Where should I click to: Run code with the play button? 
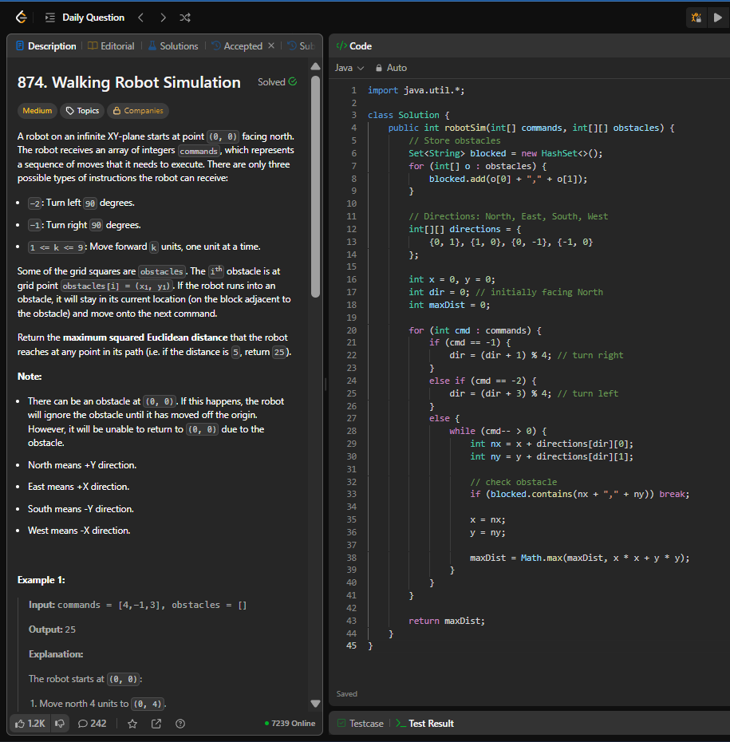pos(718,18)
